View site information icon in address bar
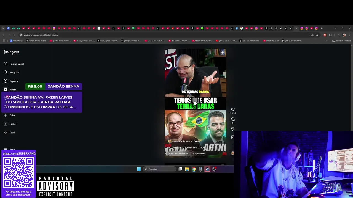 pyautogui.click(x=21, y=35)
